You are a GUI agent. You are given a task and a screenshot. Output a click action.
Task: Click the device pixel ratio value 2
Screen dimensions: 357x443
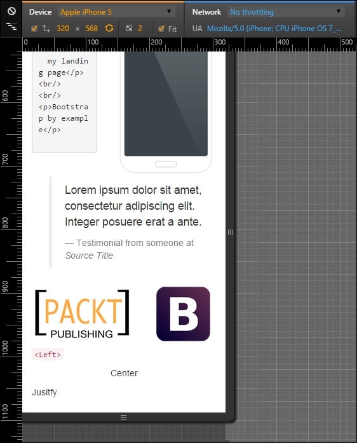[x=140, y=29]
